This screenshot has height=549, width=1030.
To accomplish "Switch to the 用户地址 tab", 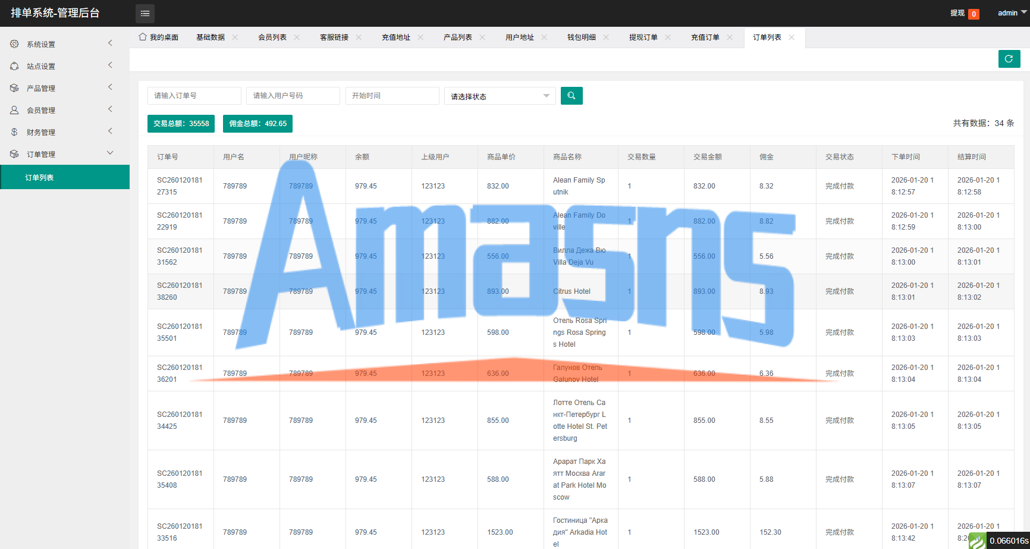I will (x=520, y=37).
